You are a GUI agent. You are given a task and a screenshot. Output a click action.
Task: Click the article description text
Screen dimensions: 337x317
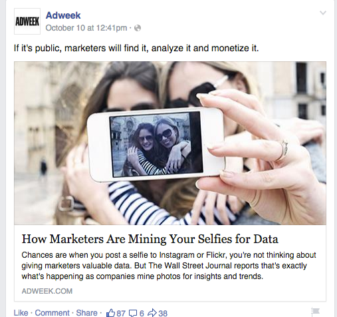pos(169,266)
